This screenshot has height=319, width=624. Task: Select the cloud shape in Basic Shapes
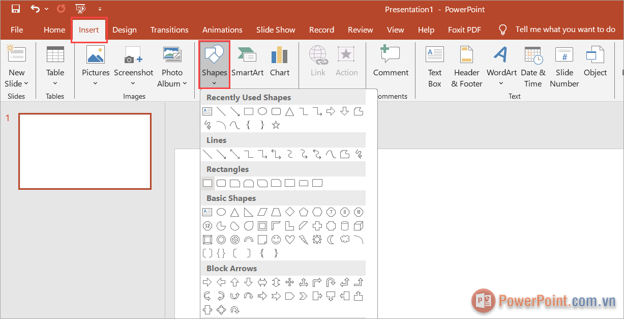coord(345,240)
